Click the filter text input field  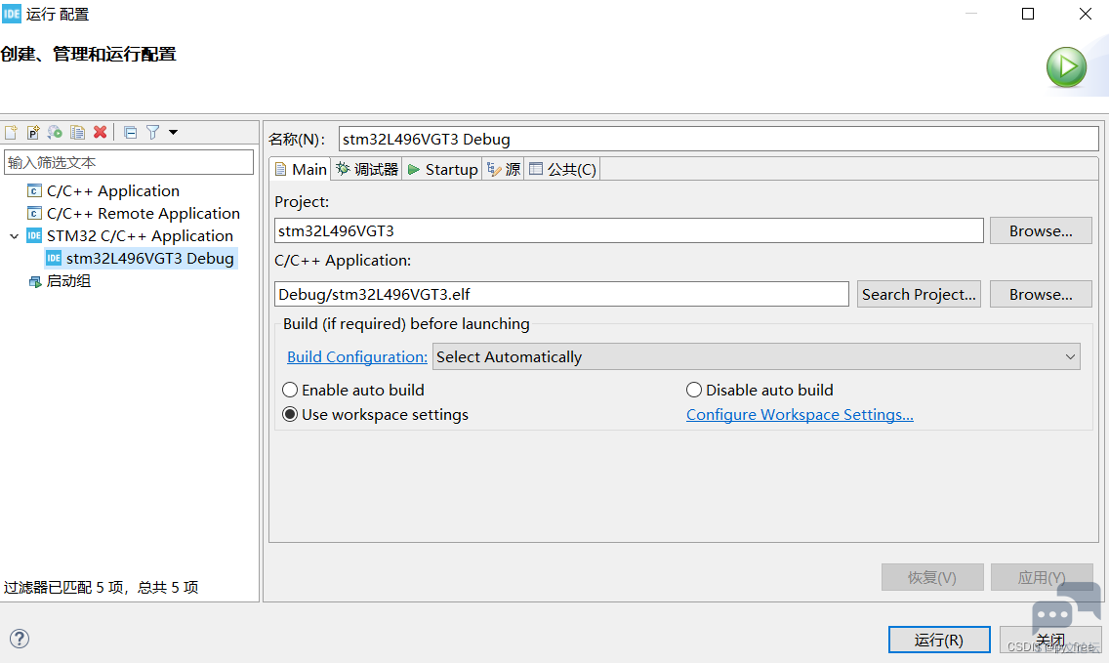[x=129, y=162]
